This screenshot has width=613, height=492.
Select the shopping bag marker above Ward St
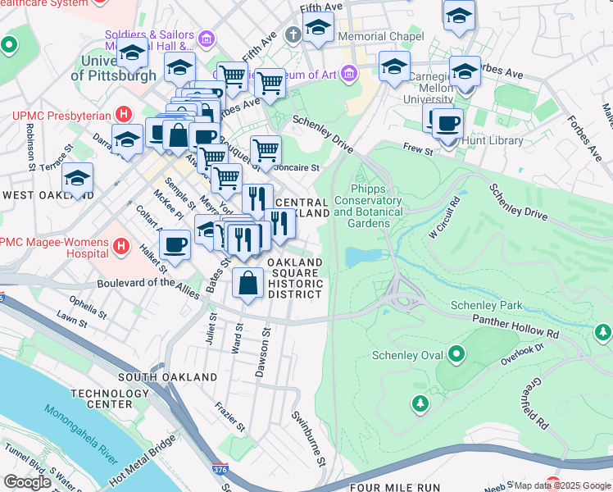(x=248, y=284)
